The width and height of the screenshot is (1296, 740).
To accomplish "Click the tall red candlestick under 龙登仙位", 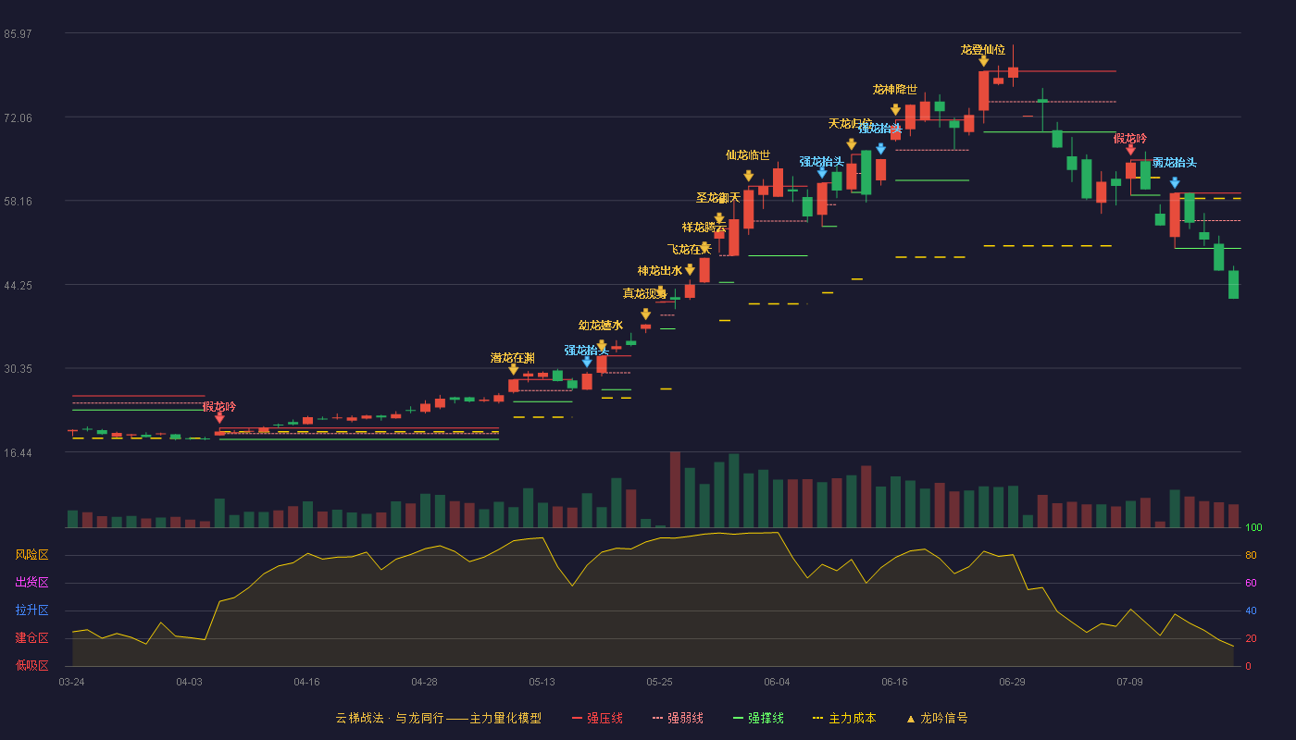I will [983, 92].
